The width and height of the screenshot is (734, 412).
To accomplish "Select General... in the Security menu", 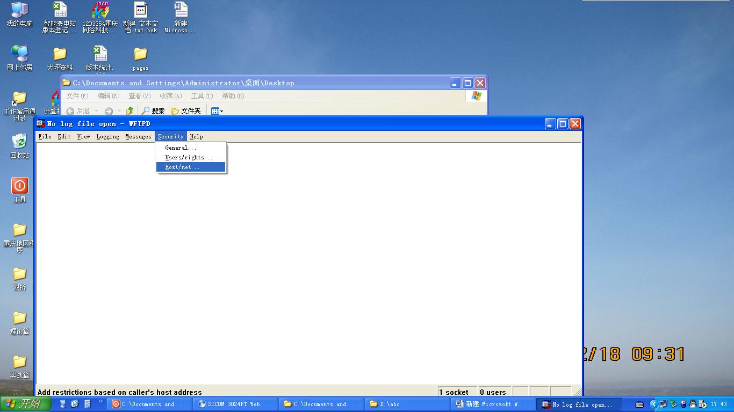I will click(x=181, y=148).
